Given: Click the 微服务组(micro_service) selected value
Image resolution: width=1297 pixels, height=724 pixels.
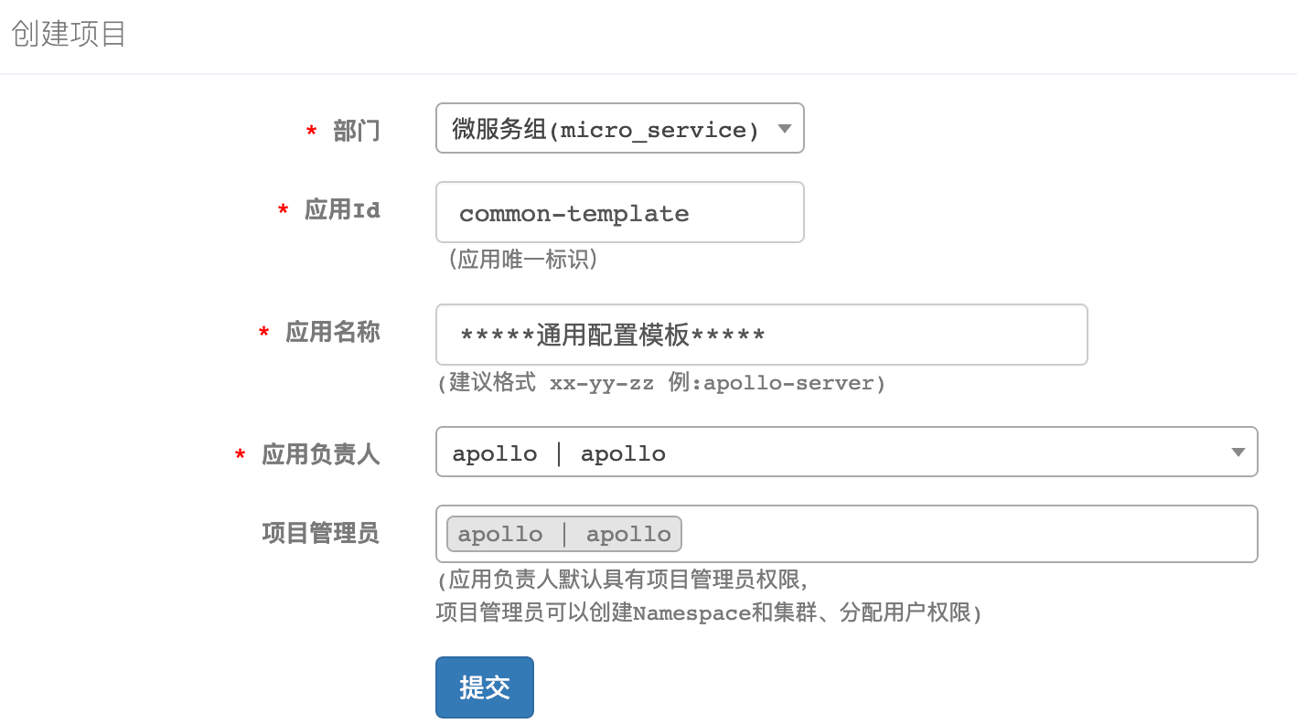Looking at the screenshot, I should coord(606,130).
